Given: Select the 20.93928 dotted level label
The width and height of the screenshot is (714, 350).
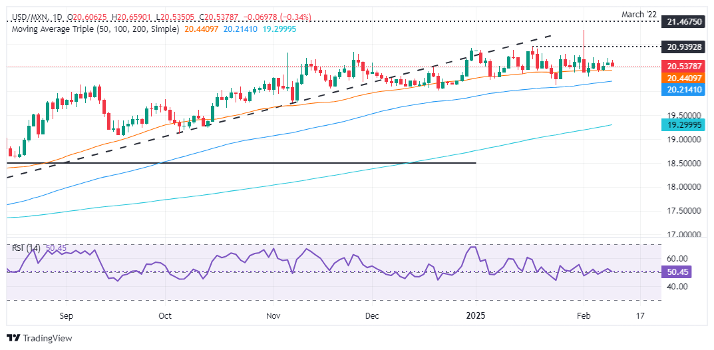Looking at the screenshot, I should click(685, 47).
